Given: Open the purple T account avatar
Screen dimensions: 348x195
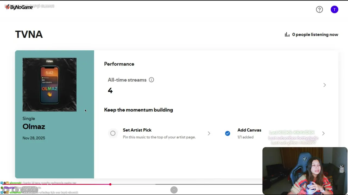Looking at the screenshot, I should click(334, 9).
